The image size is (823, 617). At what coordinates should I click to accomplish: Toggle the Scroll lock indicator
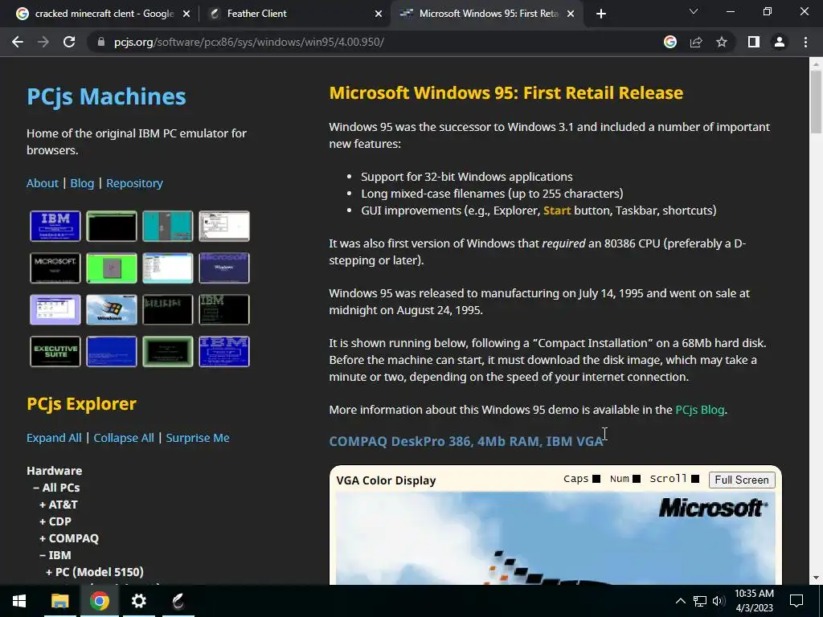click(x=695, y=479)
